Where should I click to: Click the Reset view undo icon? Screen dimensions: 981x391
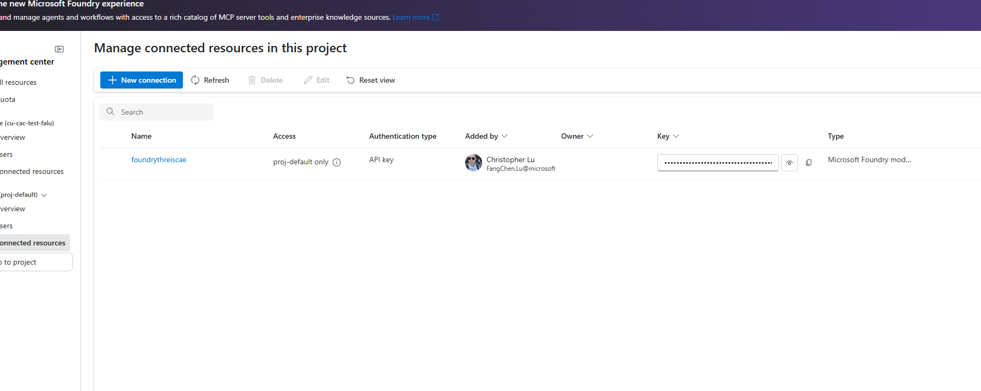(x=350, y=80)
